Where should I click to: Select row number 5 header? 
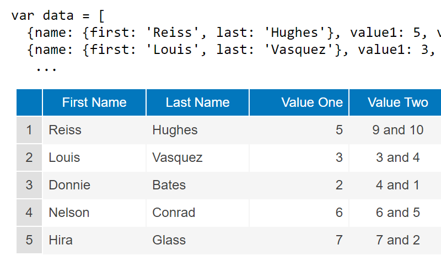(x=29, y=240)
